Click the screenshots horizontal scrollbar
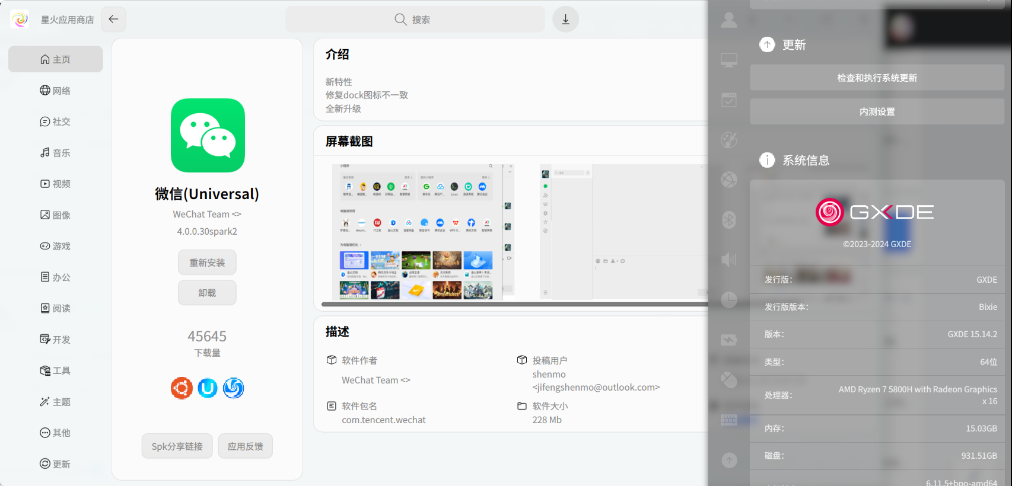Viewport: 1012px width, 486px height. [515, 304]
